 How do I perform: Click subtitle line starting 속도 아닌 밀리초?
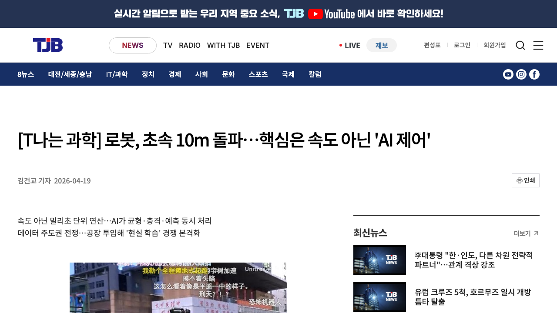[x=114, y=221]
